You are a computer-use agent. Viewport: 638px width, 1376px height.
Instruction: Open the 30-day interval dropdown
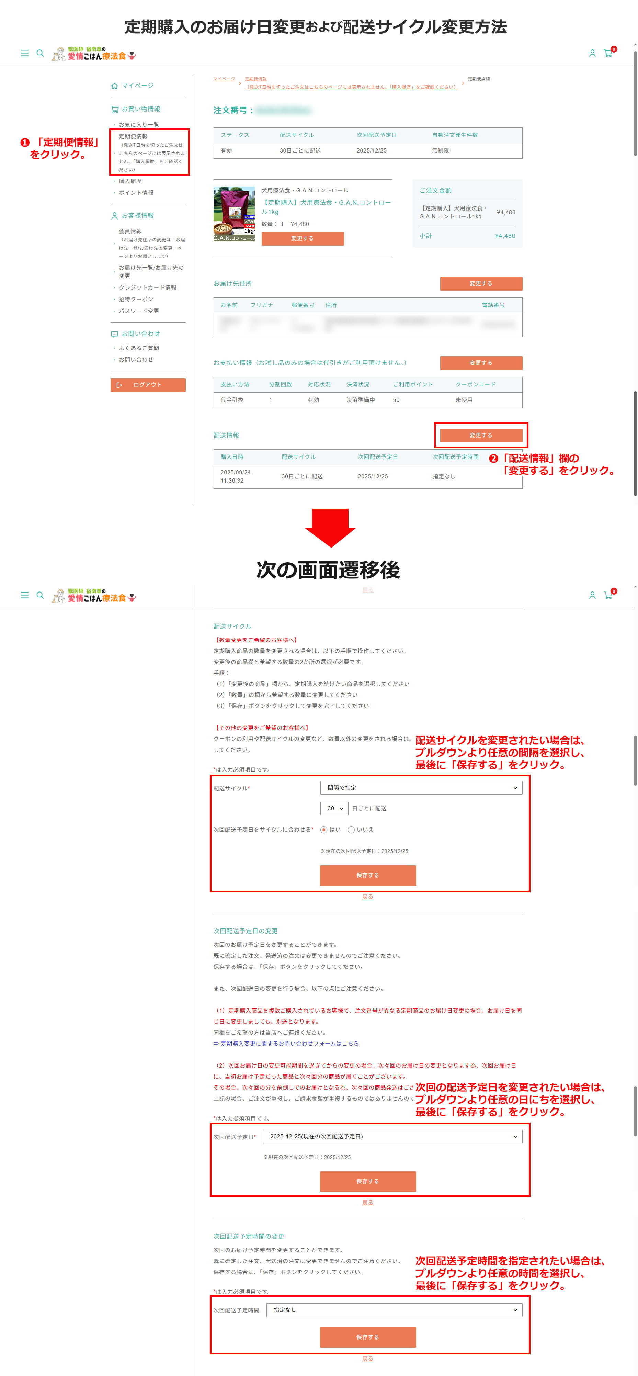[x=334, y=808]
